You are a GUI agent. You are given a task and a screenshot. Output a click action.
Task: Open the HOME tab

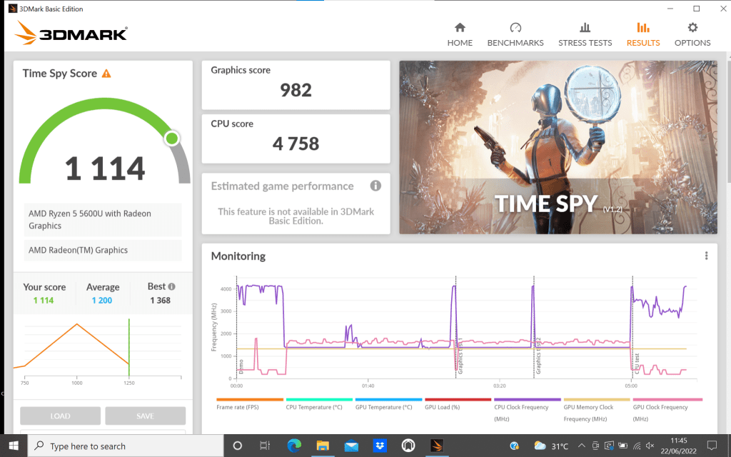pos(460,35)
